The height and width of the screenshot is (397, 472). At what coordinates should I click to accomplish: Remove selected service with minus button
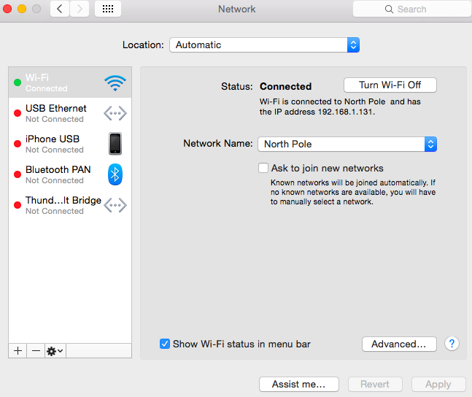coord(36,350)
